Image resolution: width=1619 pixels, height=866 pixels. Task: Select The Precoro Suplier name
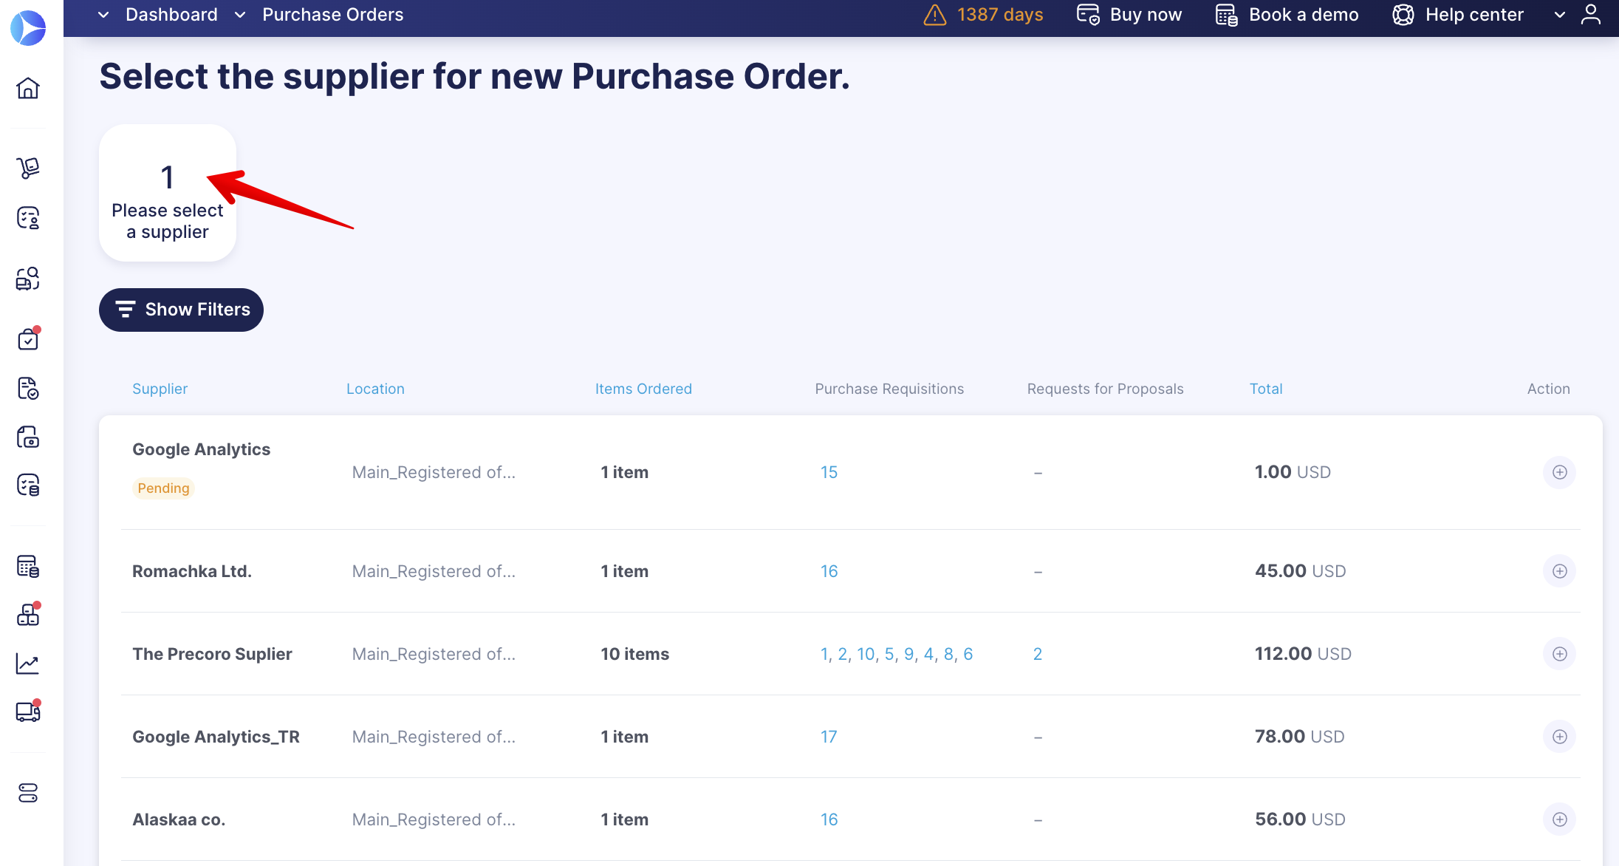(x=212, y=654)
